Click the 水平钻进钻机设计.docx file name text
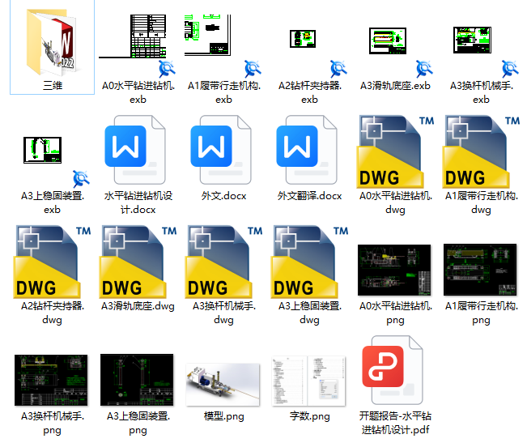Image resolution: width=527 pixels, height=443 pixels. [x=138, y=202]
